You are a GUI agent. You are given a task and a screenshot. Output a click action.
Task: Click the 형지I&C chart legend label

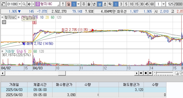tap(10, 17)
